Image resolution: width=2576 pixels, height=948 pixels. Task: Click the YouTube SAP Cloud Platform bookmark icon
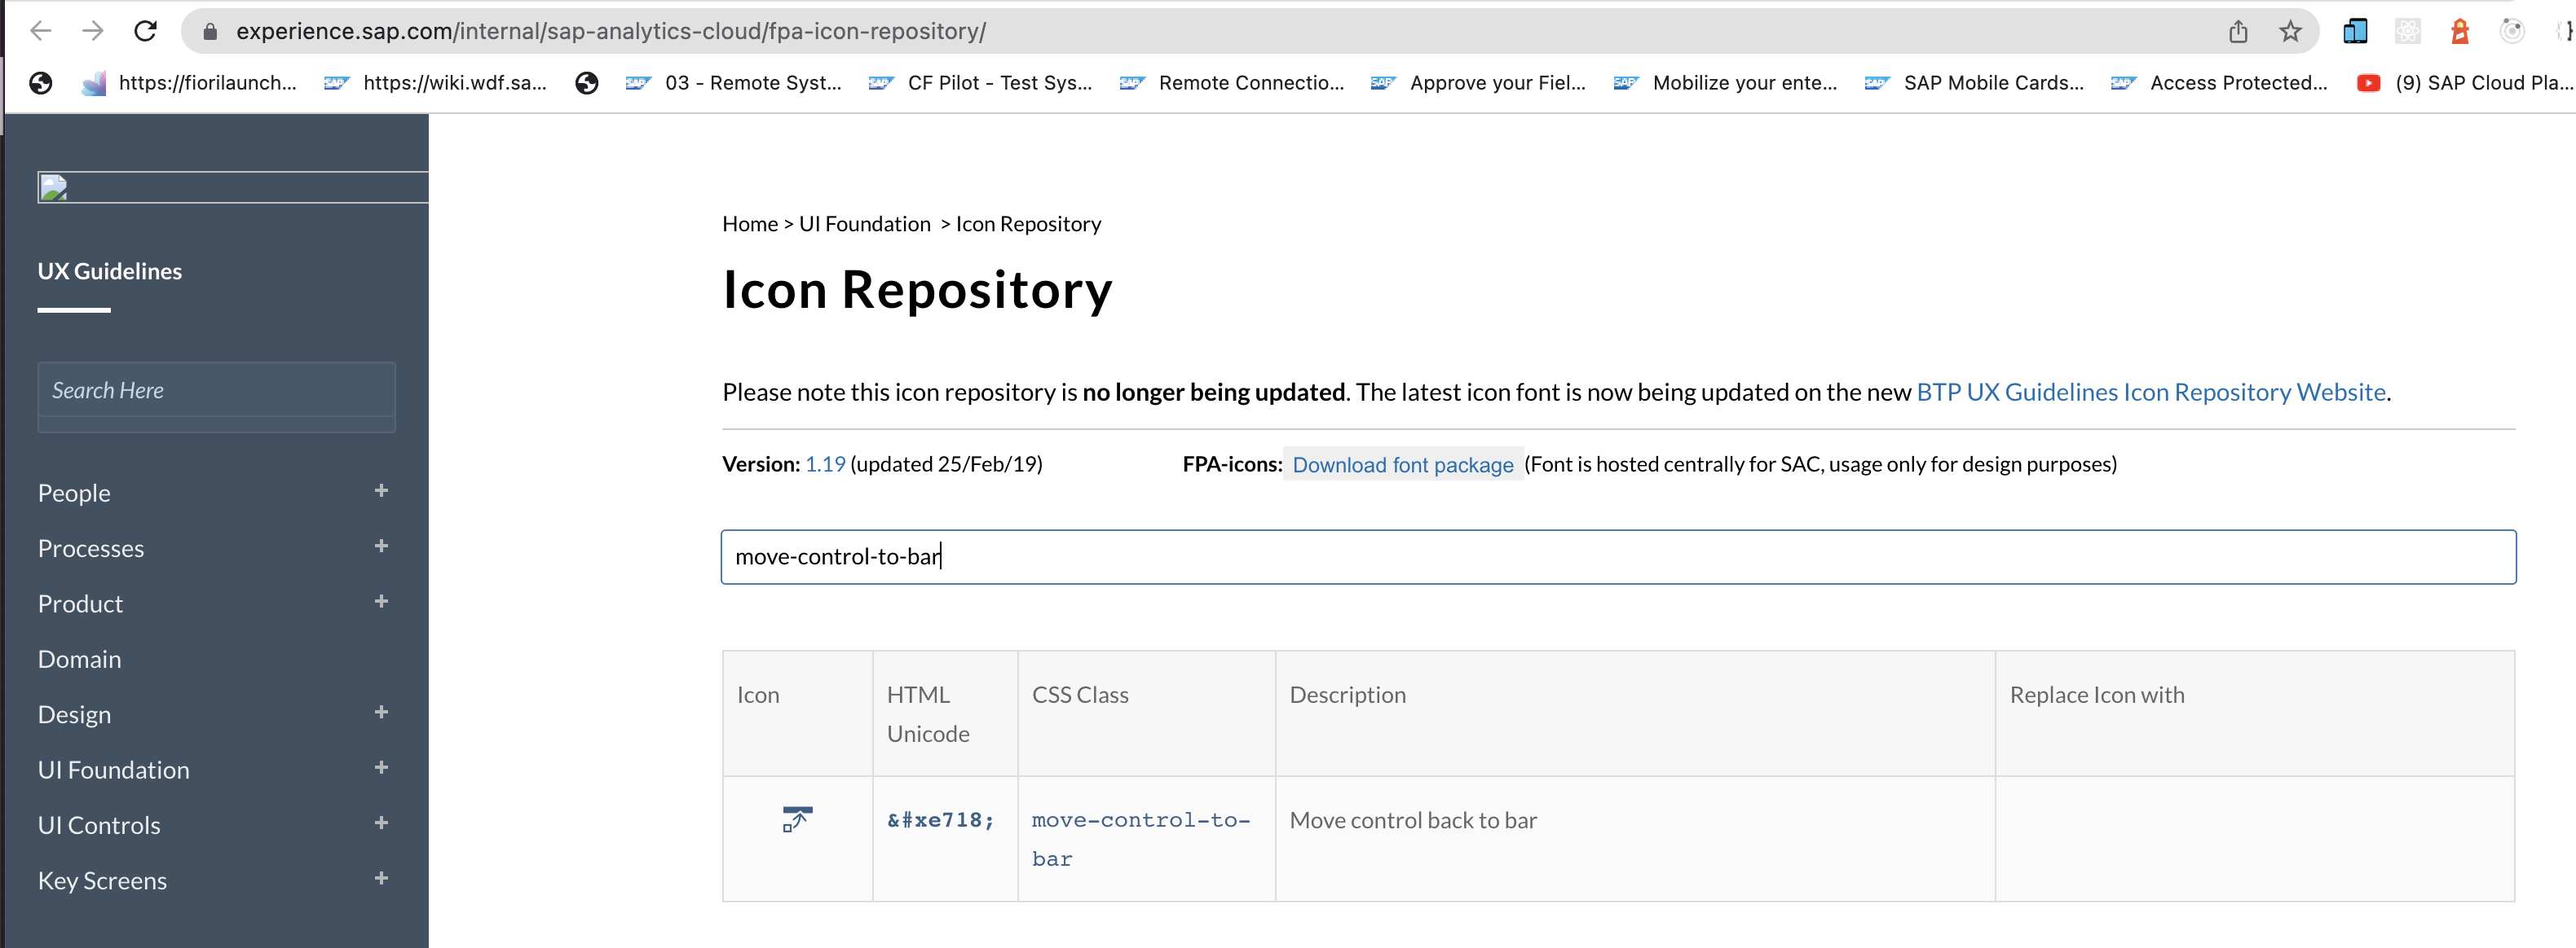click(2369, 84)
